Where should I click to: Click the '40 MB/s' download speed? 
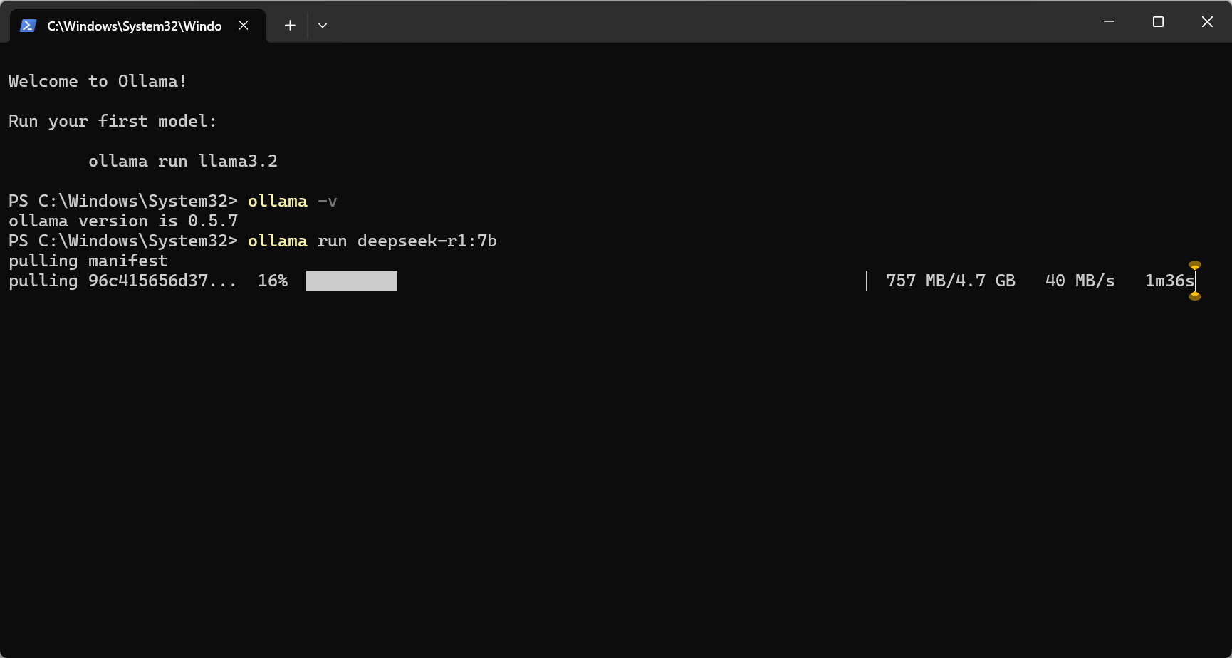[1080, 281]
